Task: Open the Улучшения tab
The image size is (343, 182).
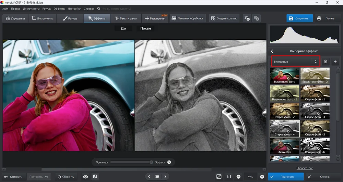Action: [15, 18]
